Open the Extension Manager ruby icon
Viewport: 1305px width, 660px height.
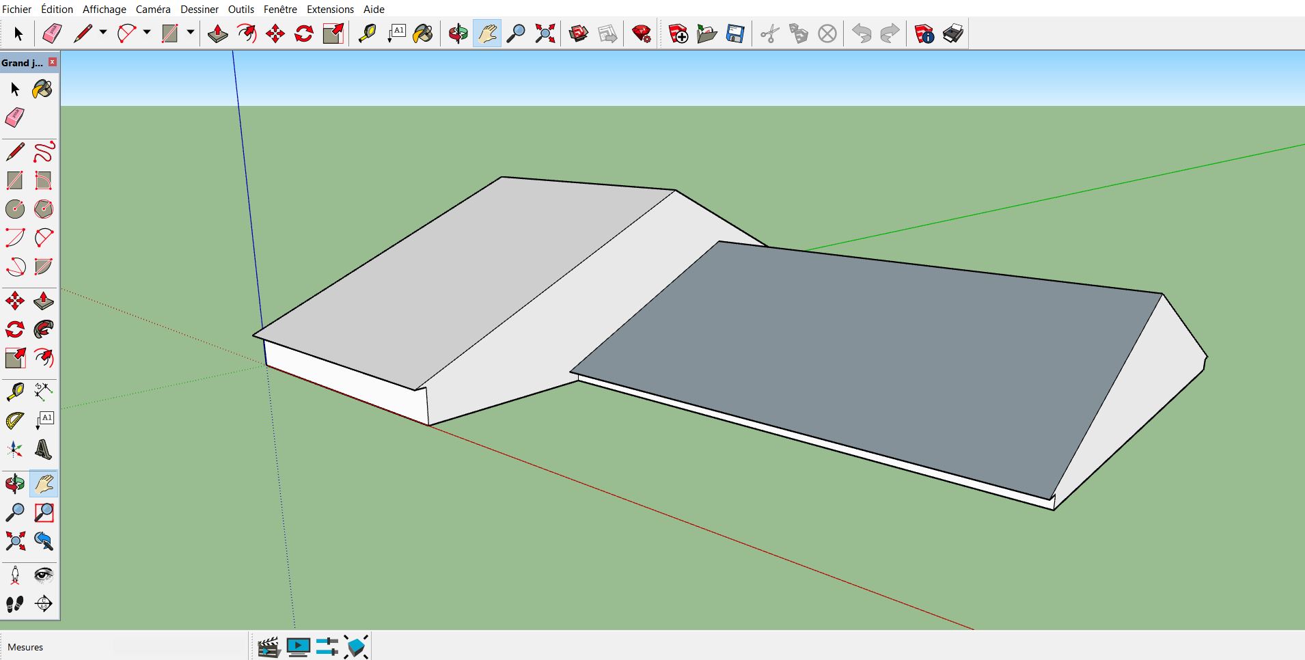[x=641, y=33]
